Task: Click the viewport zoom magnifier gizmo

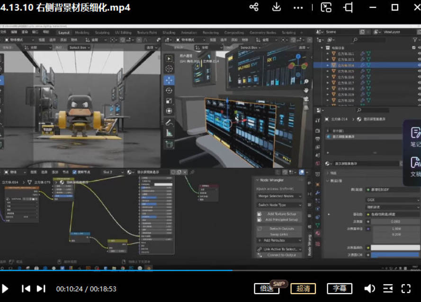Action: (306, 81)
